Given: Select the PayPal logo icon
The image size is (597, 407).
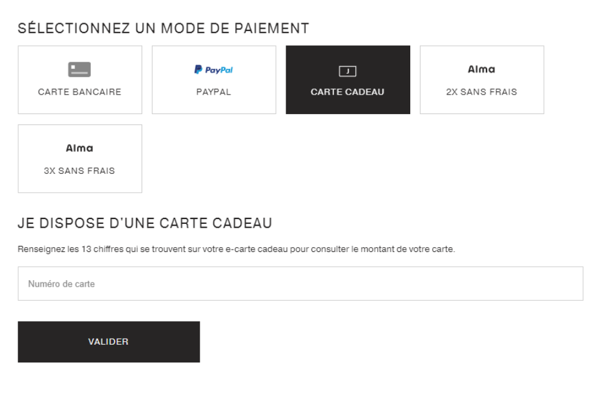Looking at the screenshot, I should point(213,69).
